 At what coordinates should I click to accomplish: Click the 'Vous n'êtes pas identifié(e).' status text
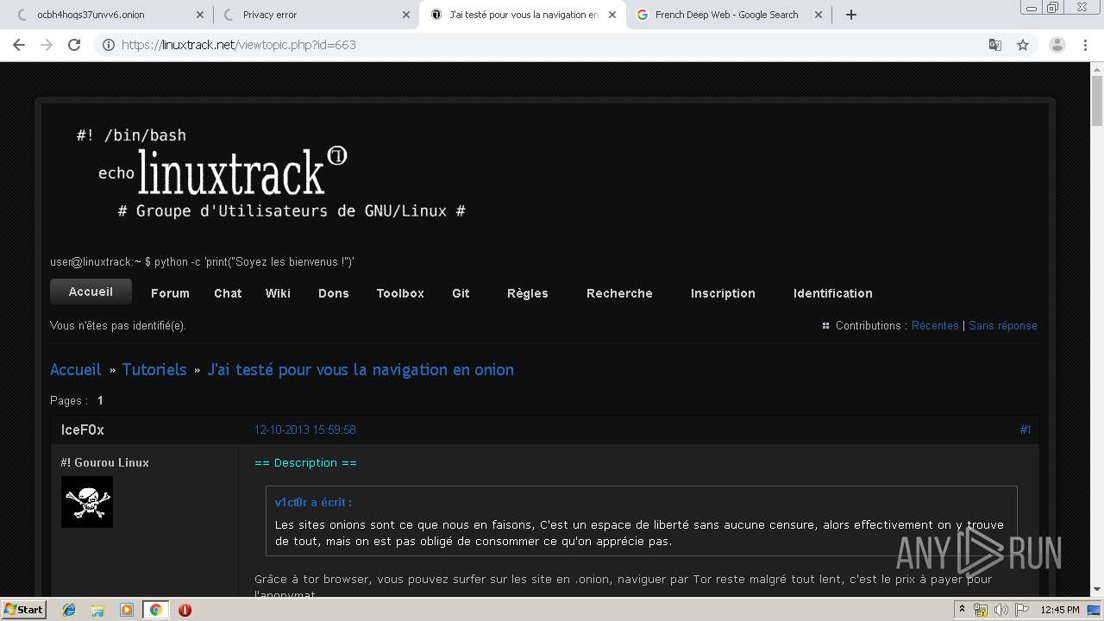click(118, 325)
